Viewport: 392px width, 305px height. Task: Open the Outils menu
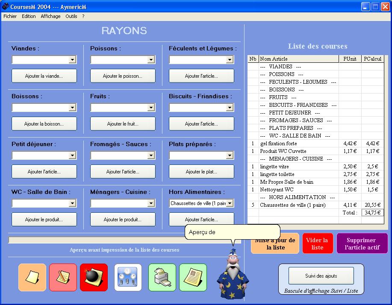point(71,16)
